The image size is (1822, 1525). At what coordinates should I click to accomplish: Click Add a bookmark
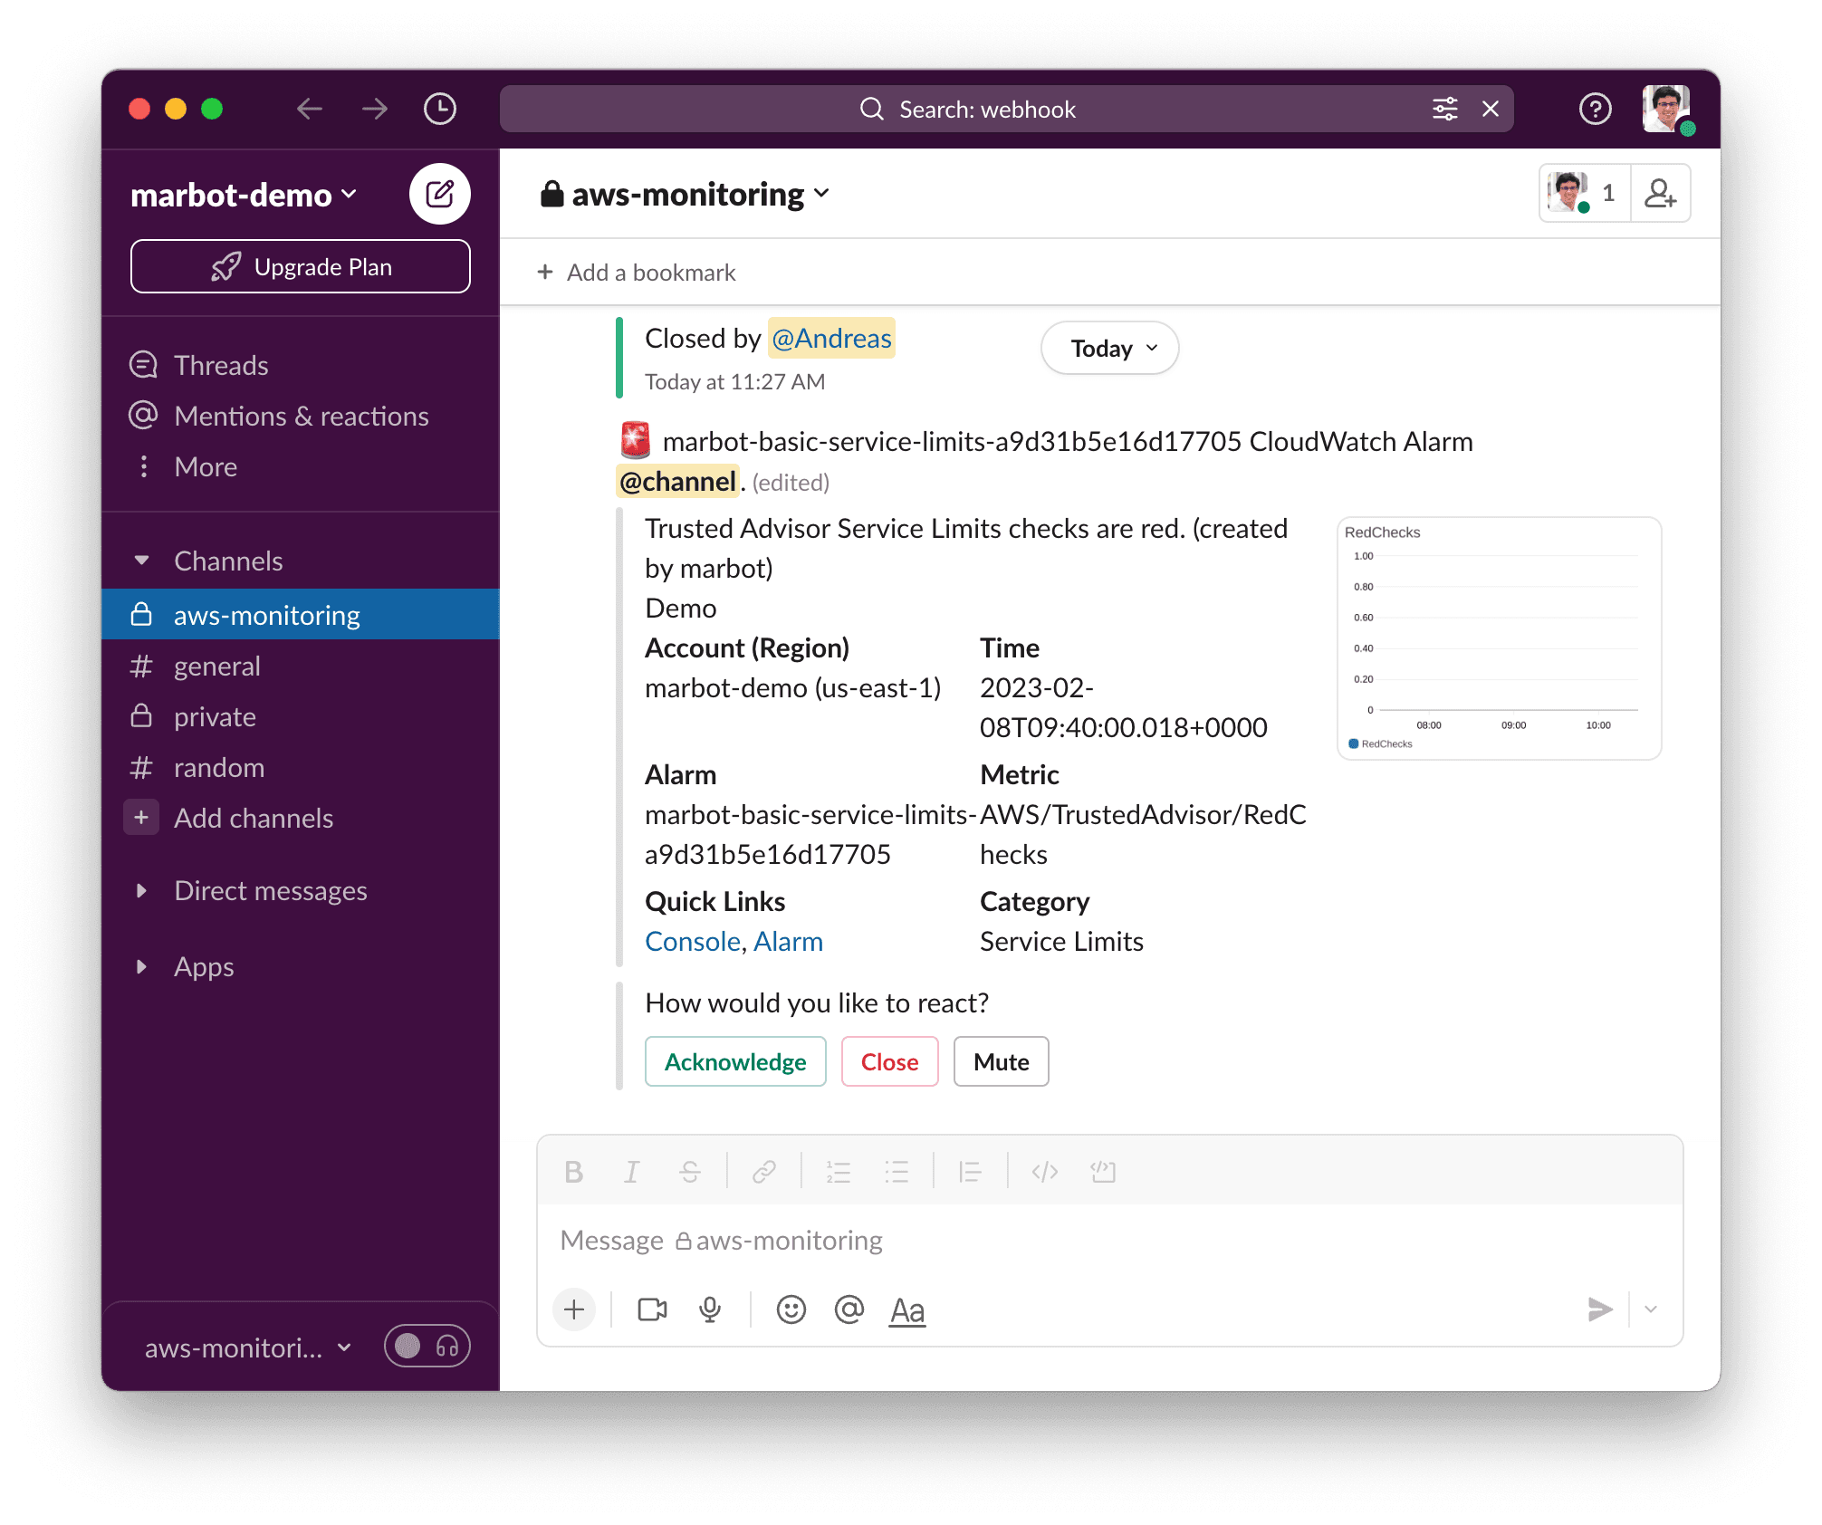(x=638, y=272)
